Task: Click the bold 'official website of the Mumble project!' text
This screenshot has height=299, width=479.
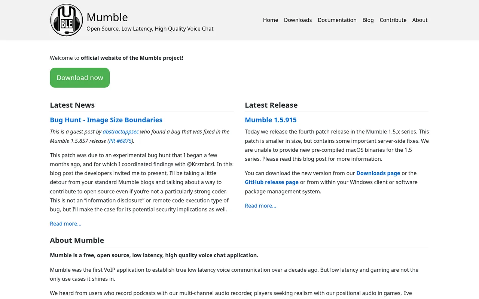Action: click(x=132, y=58)
